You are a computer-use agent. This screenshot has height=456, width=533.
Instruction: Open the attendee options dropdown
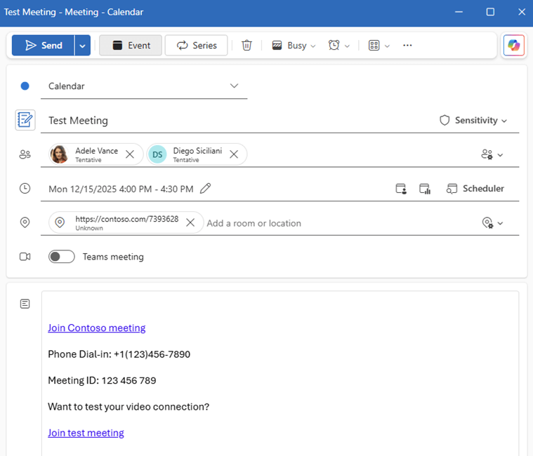pos(492,154)
